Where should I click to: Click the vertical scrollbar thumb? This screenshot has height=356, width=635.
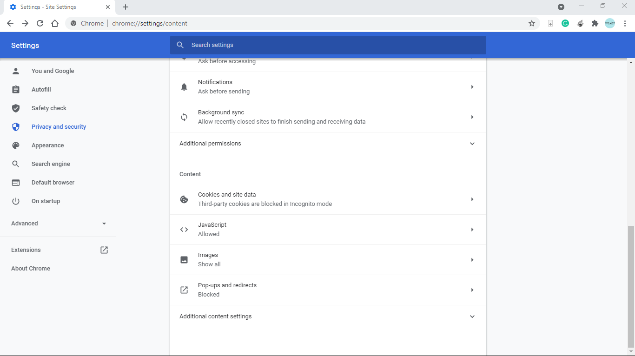click(631, 286)
